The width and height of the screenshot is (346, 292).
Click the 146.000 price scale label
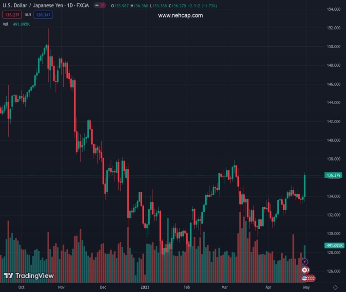click(x=334, y=84)
